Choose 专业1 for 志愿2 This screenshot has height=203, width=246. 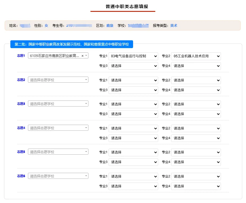(x=133, y=80)
